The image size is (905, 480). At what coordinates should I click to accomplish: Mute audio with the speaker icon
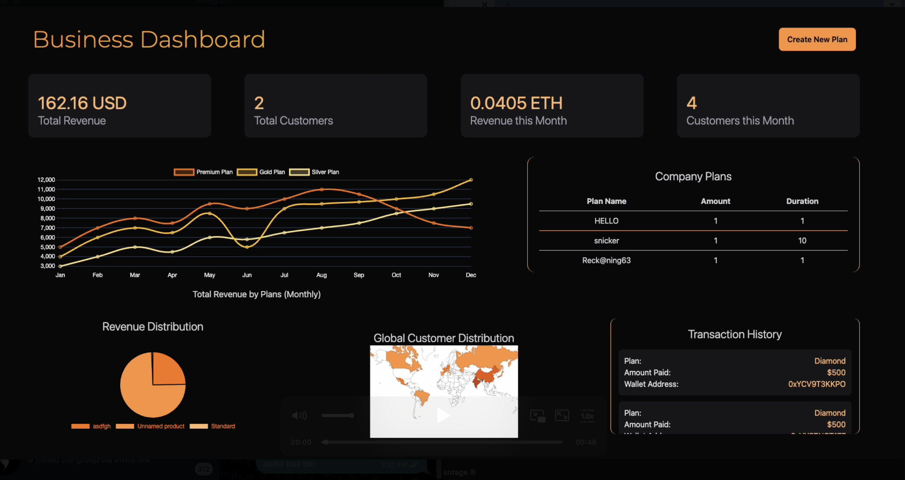299,416
